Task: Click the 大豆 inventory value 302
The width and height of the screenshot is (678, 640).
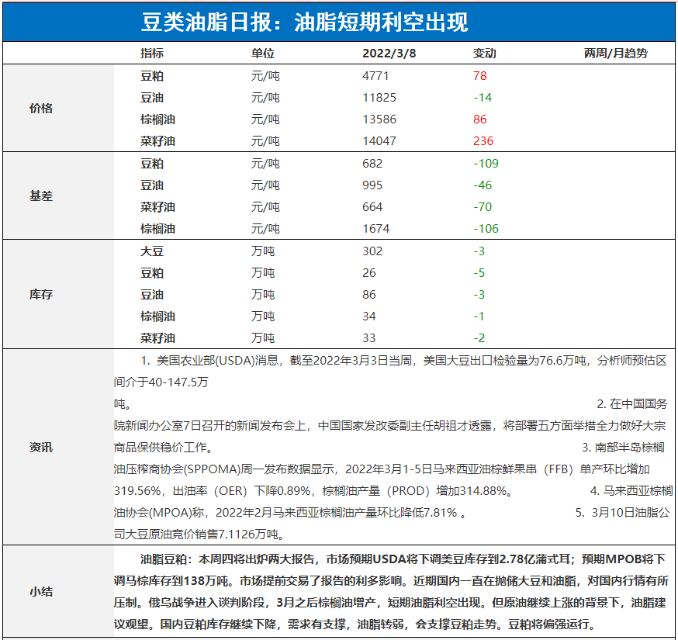Action: [x=372, y=251]
